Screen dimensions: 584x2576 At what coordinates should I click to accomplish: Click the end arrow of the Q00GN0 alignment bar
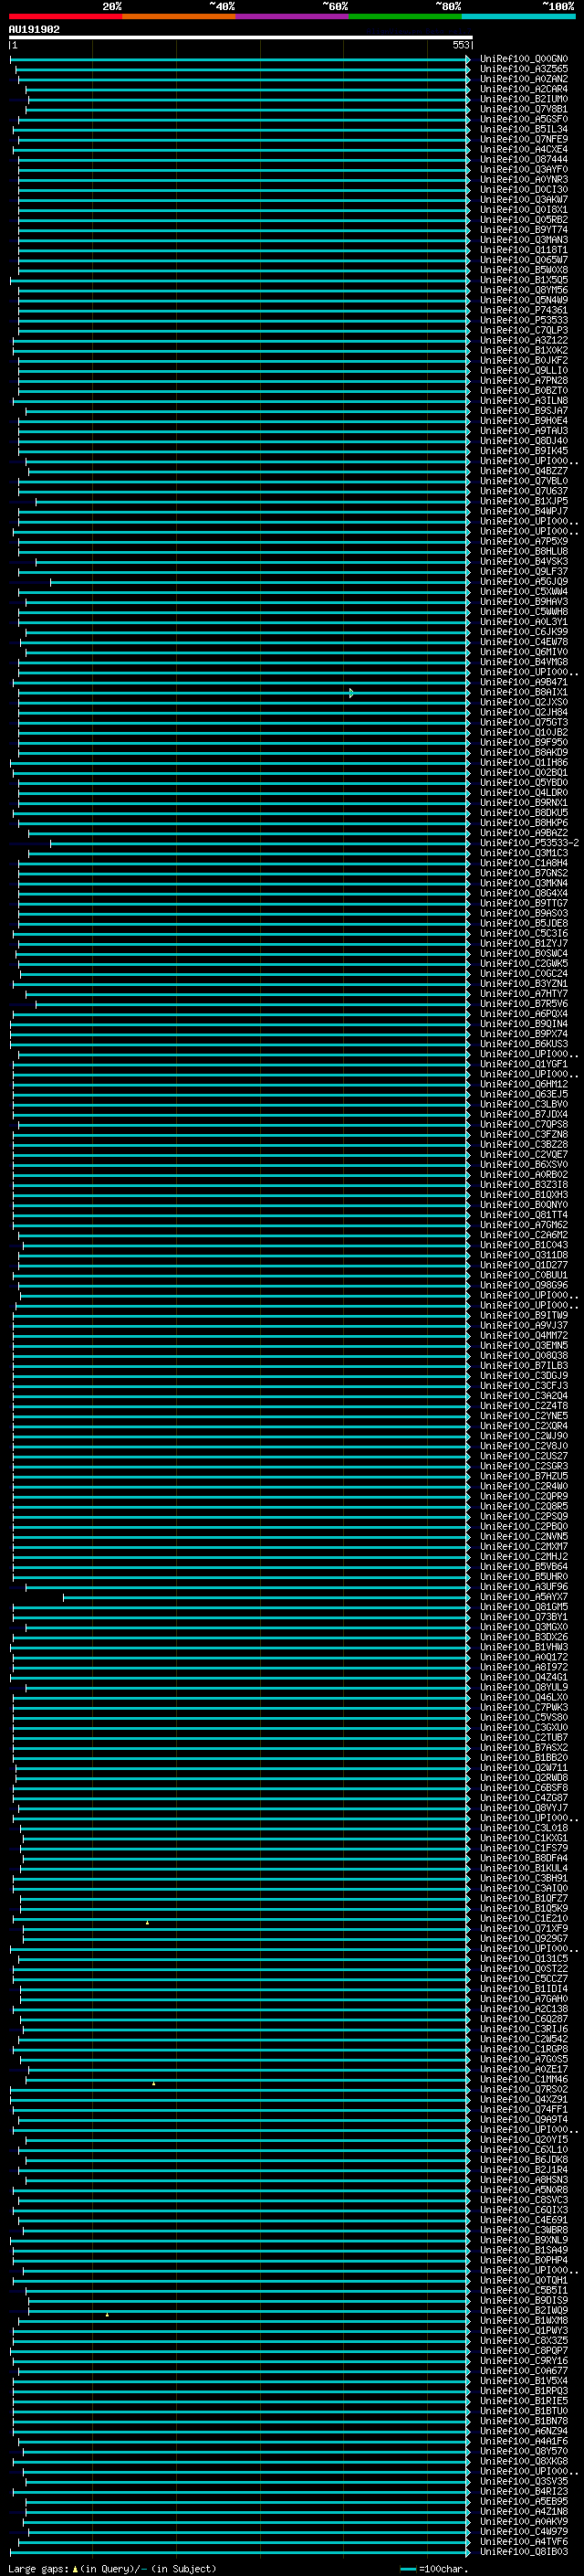(468, 59)
